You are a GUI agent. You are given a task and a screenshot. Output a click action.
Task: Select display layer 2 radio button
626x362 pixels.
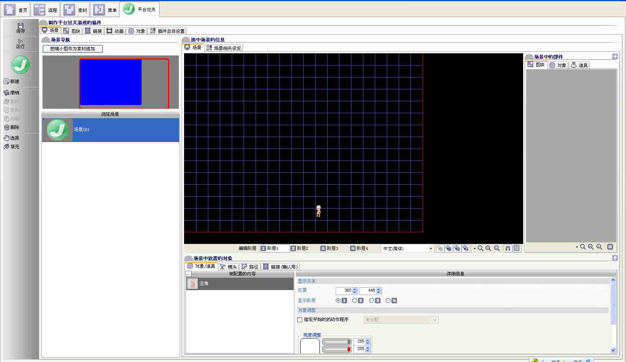click(354, 301)
